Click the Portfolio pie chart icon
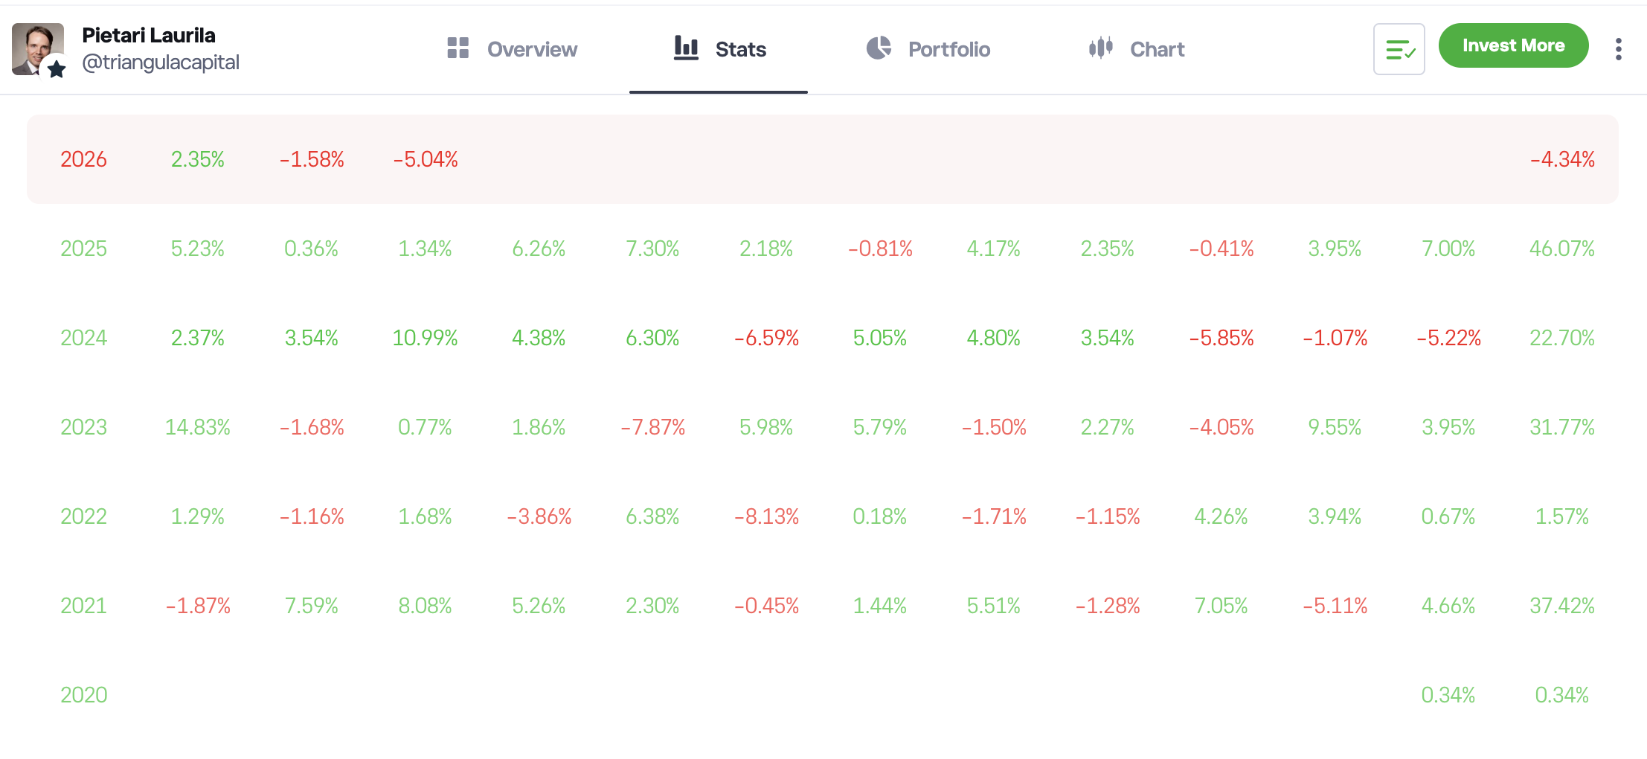Image resolution: width=1647 pixels, height=759 pixels. tap(879, 48)
